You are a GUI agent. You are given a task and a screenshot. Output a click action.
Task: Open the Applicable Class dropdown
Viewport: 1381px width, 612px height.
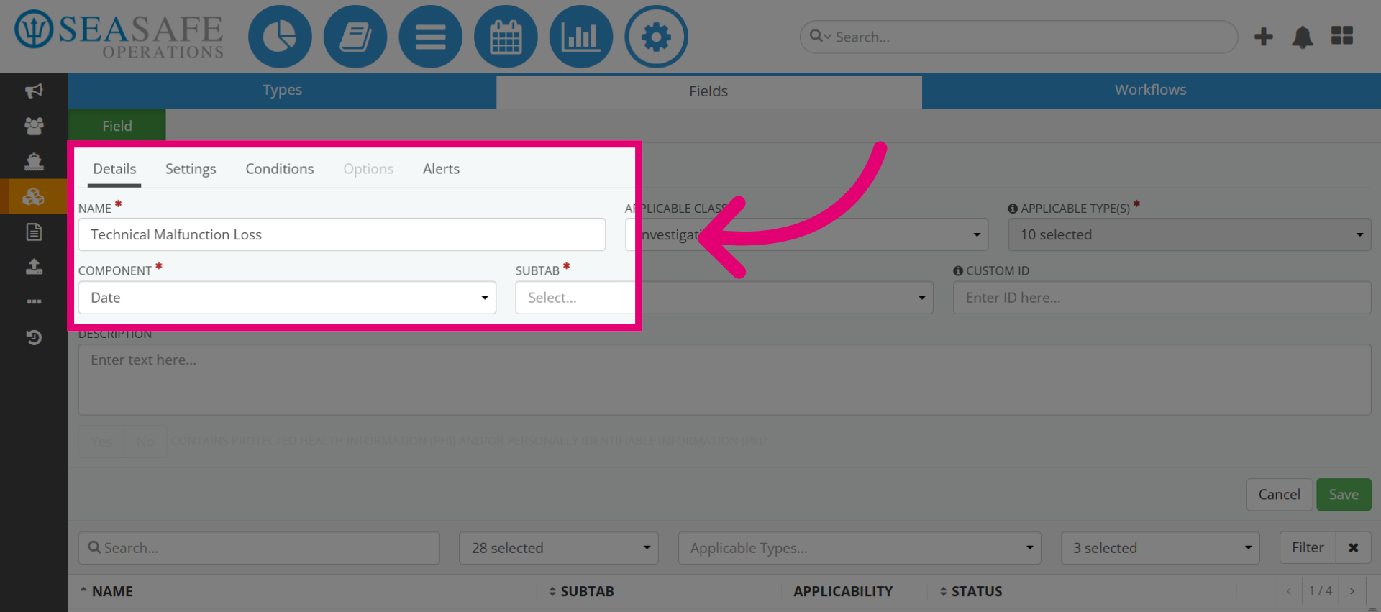point(806,235)
